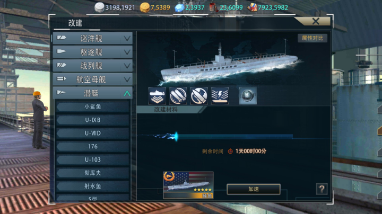Select the 鲑鱼 submarine thumbnail card
Viewport: 382px width, 214px height.
(x=188, y=185)
